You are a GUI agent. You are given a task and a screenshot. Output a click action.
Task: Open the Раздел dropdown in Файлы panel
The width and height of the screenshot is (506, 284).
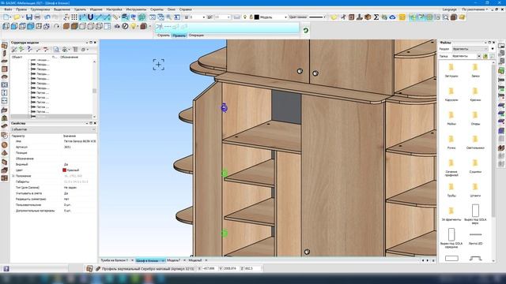point(470,49)
